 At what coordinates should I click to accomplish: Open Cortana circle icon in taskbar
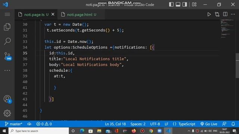(x=73, y=131)
